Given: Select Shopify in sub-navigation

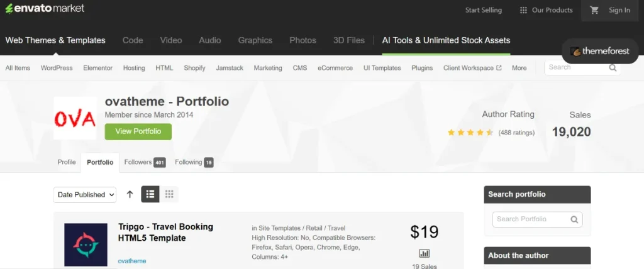Looking at the screenshot, I should point(195,68).
